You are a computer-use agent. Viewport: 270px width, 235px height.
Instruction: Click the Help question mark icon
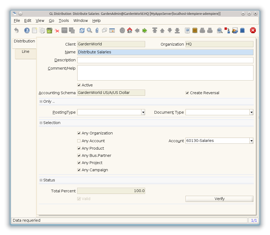(27, 30)
